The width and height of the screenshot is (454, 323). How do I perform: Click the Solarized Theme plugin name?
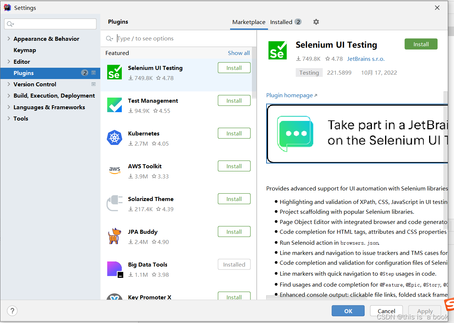(x=151, y=199)
